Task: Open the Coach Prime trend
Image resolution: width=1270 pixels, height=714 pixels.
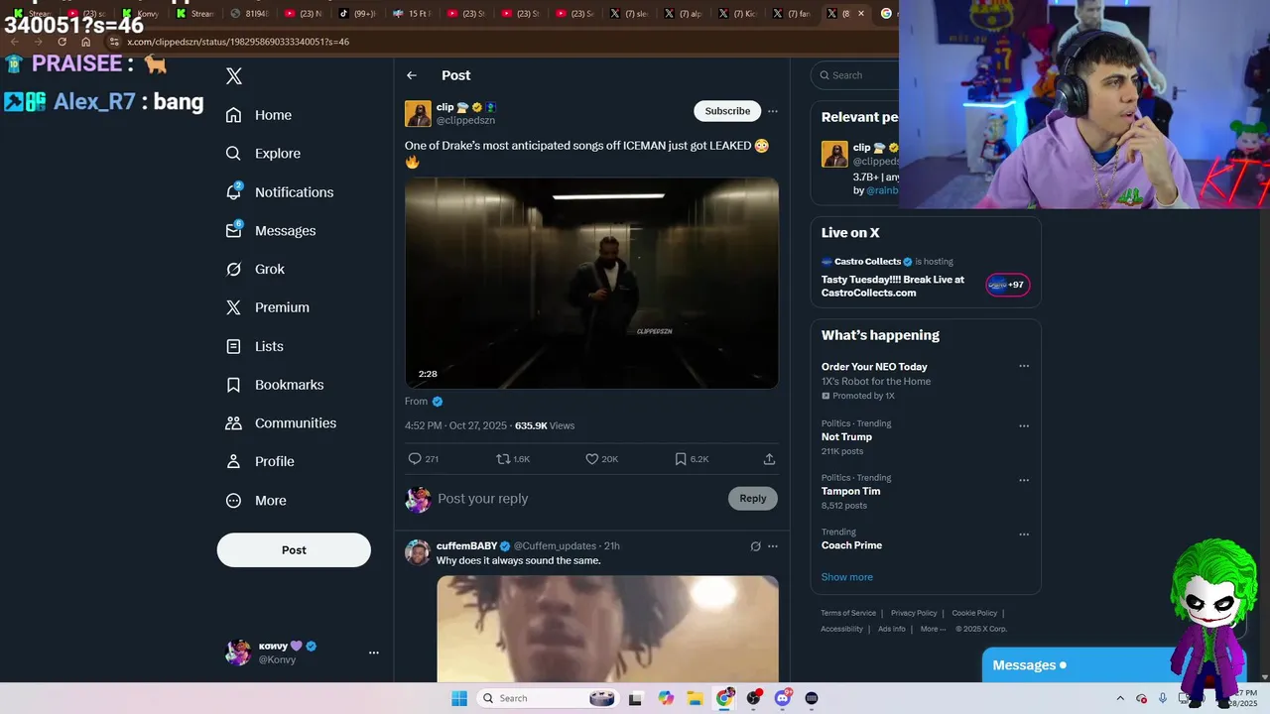Action: (851, 545)
